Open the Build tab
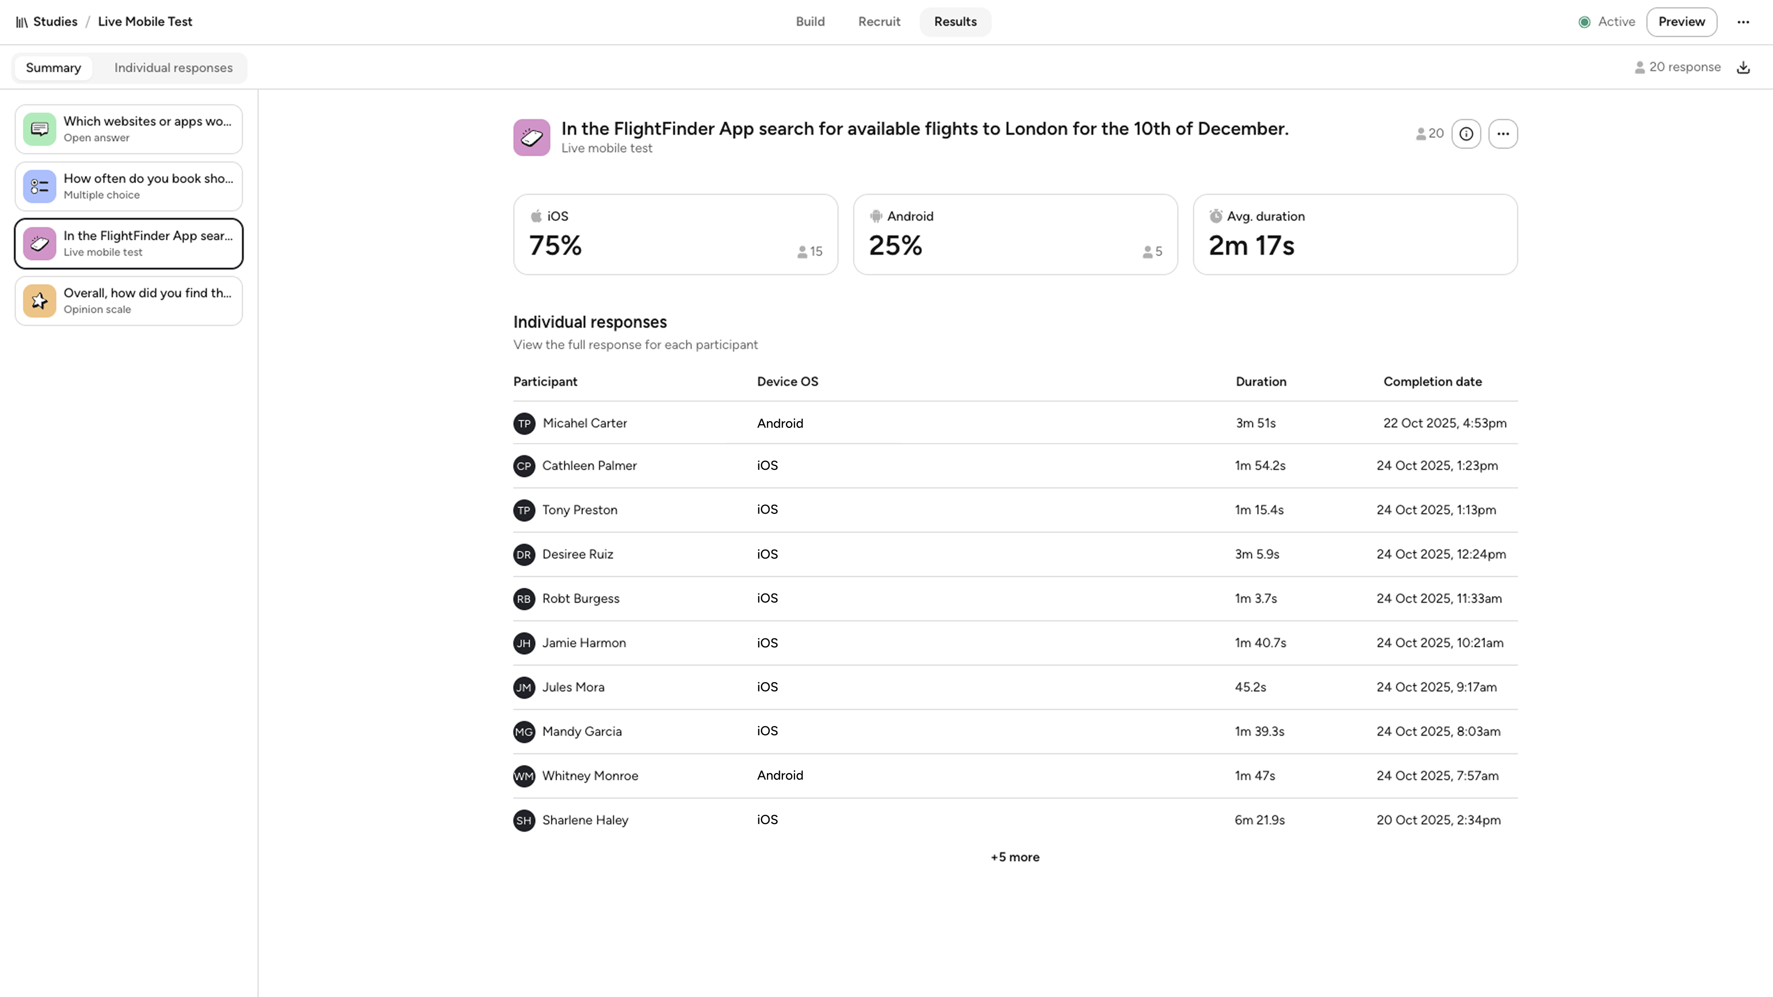The image size is (1773, 997). (x=810, y=22)
